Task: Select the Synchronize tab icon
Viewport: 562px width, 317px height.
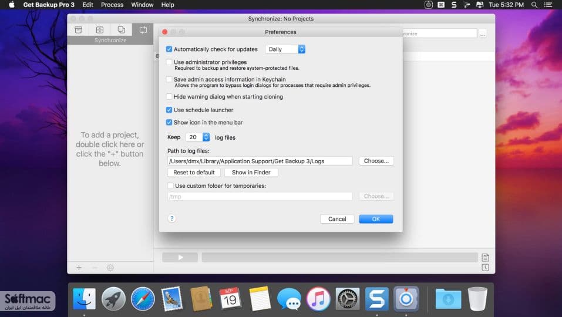Action: pyautogui.click(x=143, y=30)
